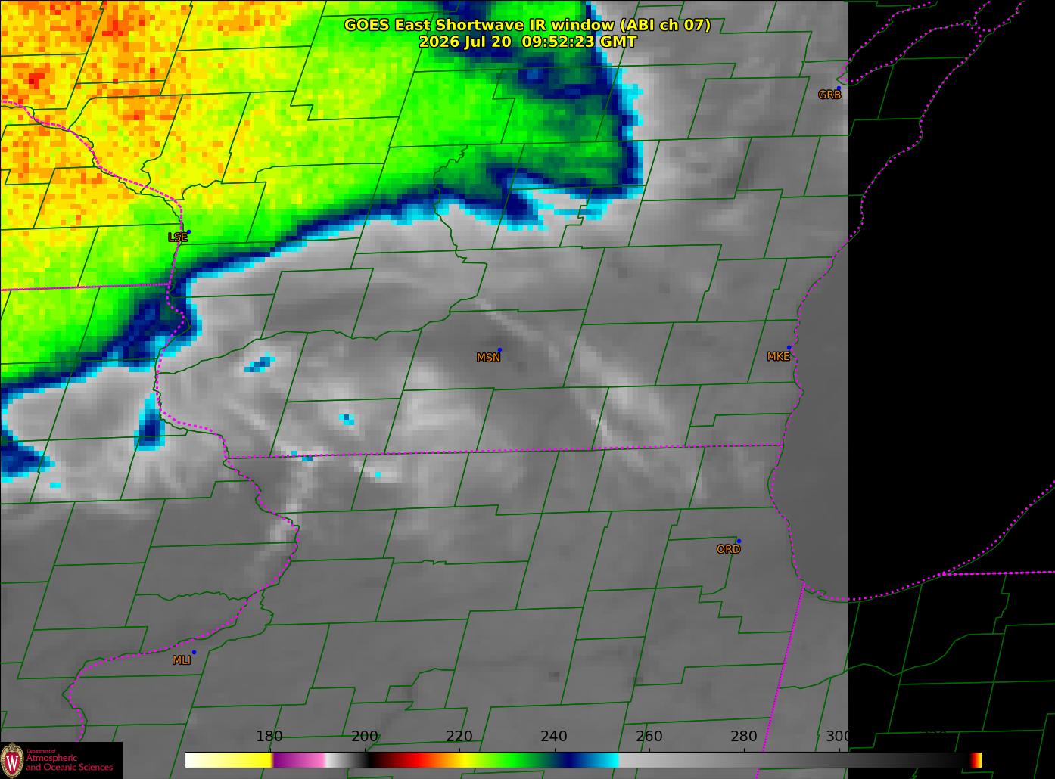Click the UW crest W logo
1055x779 pixels.
[12, 760]
